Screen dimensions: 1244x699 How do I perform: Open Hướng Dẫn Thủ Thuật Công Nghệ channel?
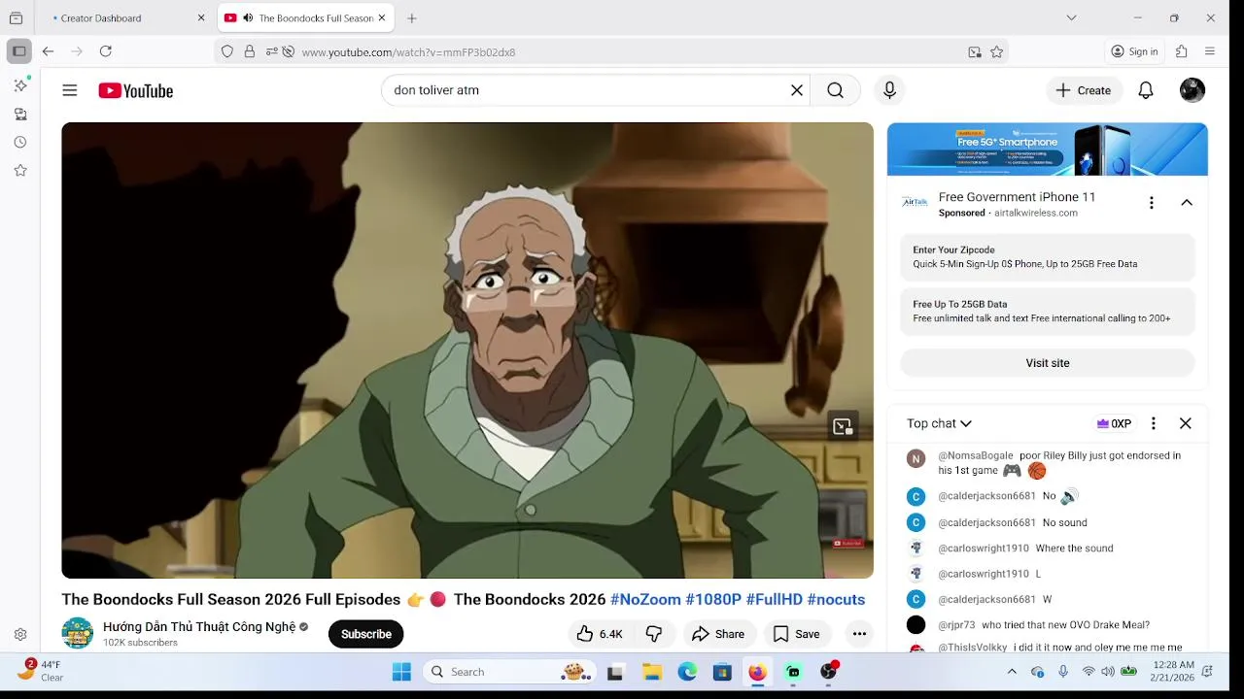point(199,627)
